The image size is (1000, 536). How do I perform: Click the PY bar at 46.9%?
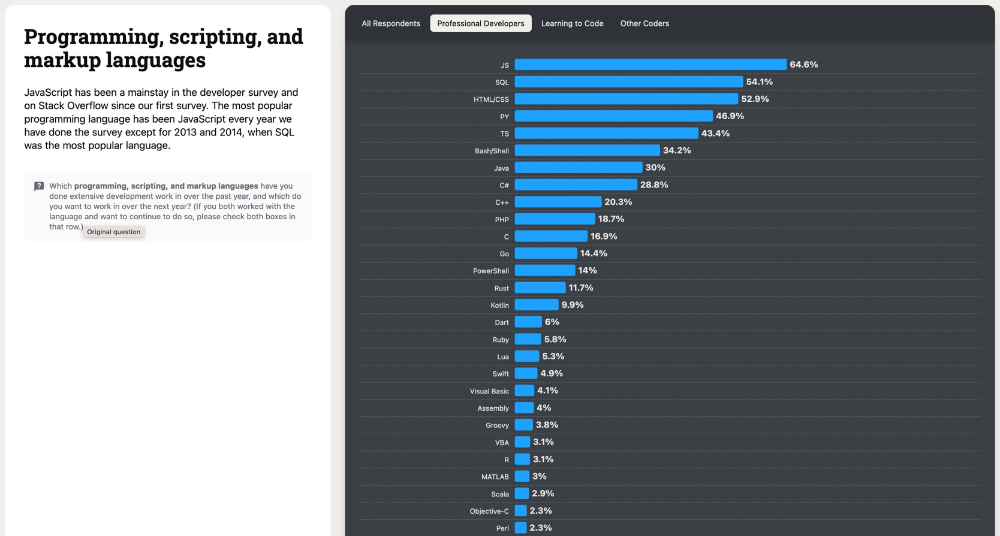(x=613, y=116)
